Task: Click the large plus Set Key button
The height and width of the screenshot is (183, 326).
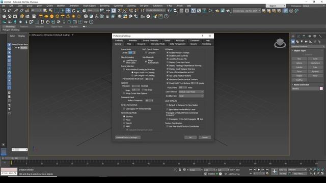Action: [x=275, y=171]
